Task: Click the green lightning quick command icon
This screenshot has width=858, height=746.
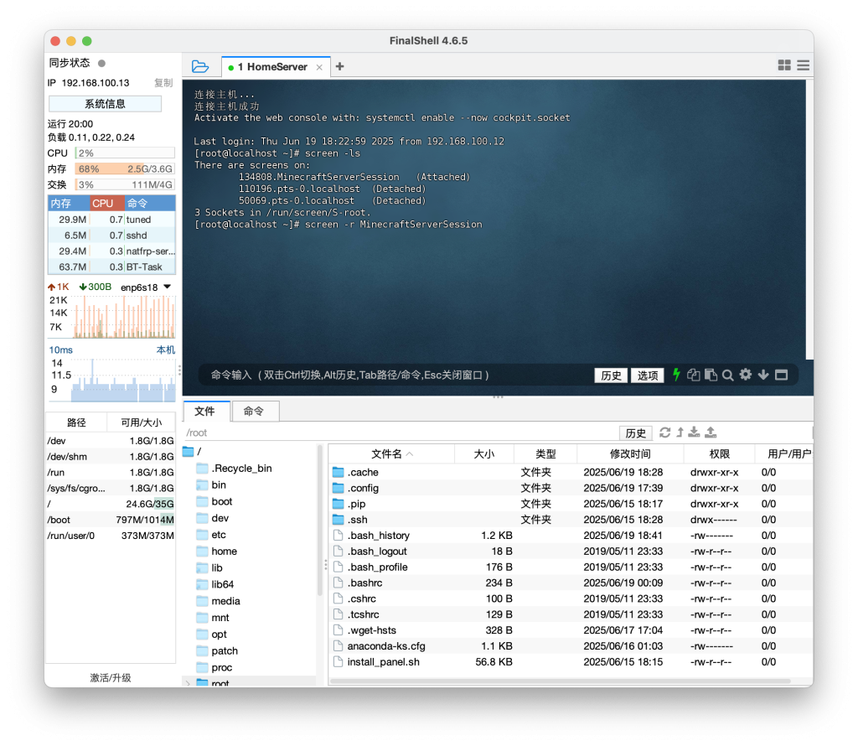Action: 676,375
